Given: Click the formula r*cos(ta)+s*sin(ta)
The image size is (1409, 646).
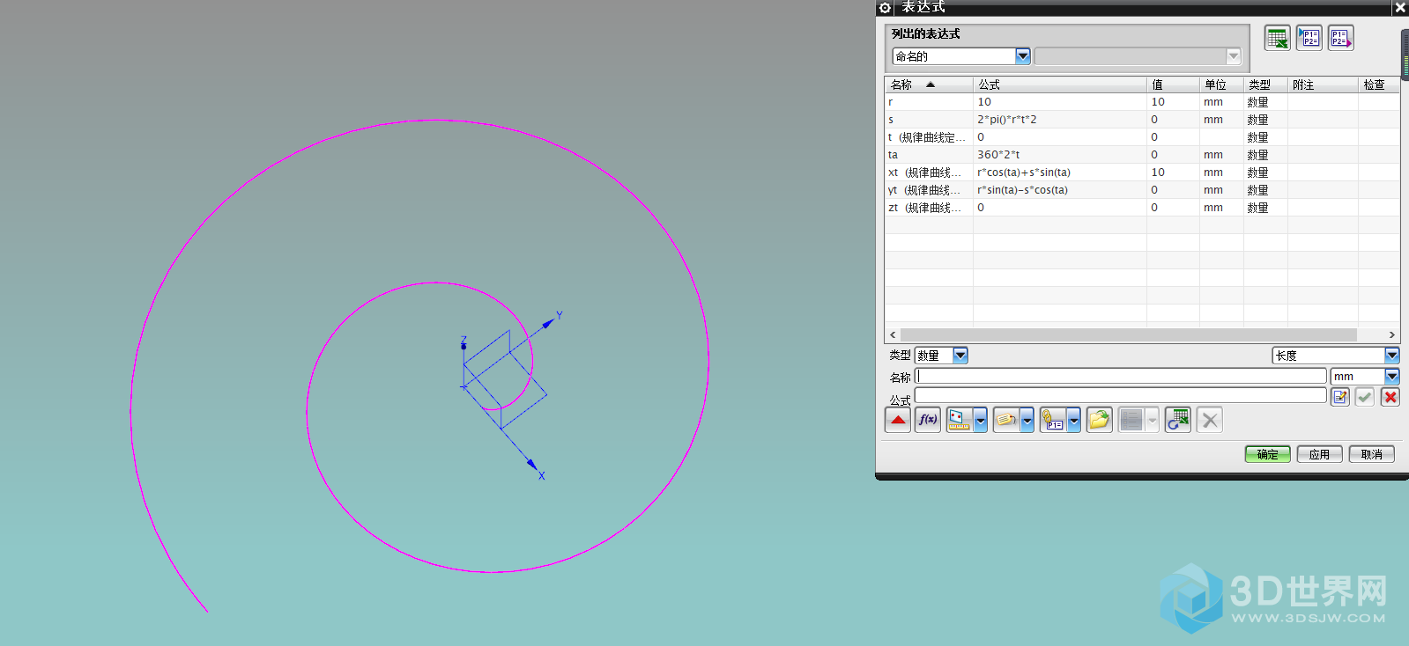Looking at the screenshot, I should pos(1024,173).
